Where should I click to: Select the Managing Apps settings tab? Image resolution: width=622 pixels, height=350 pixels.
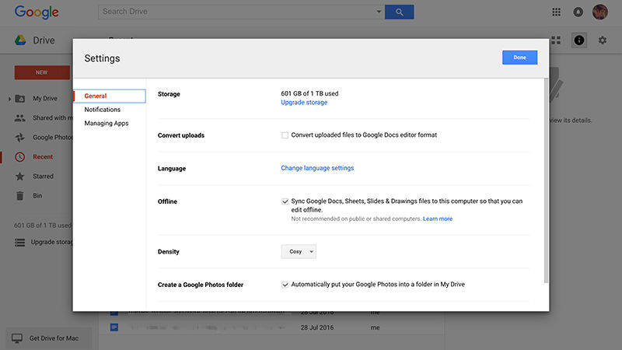[107, 124]
